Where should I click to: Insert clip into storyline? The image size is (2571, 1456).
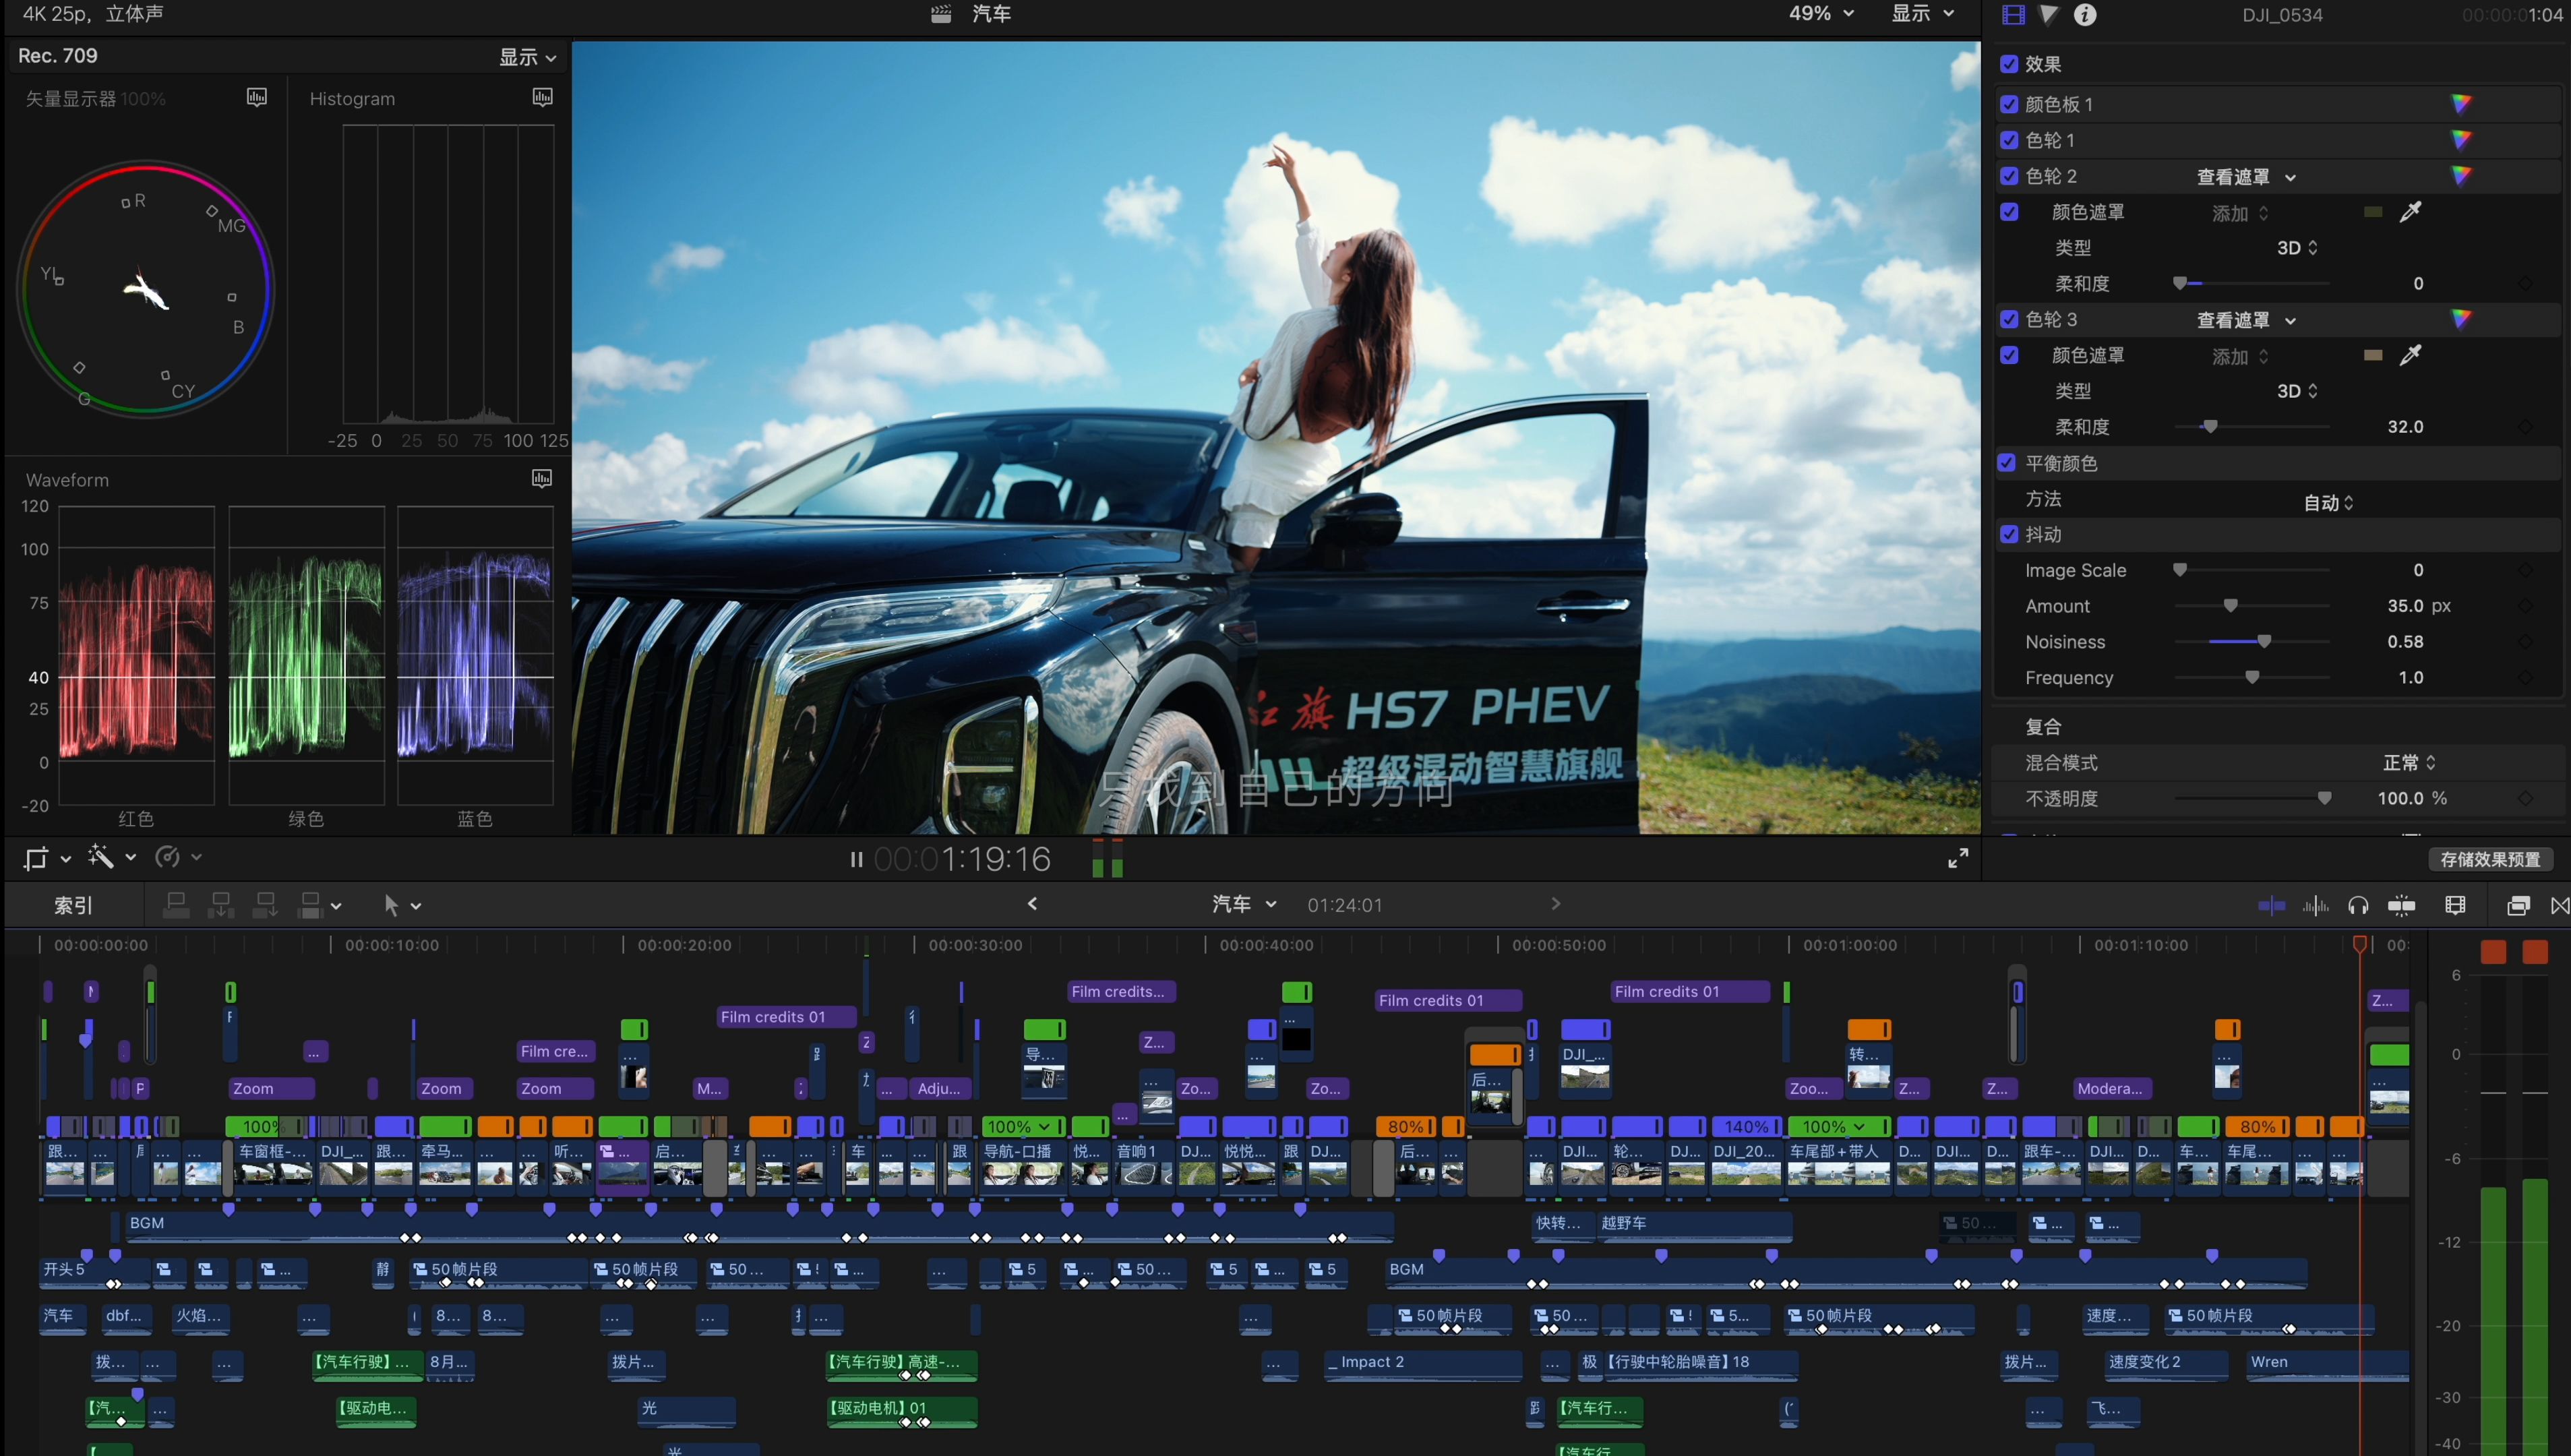click(221, 905)
